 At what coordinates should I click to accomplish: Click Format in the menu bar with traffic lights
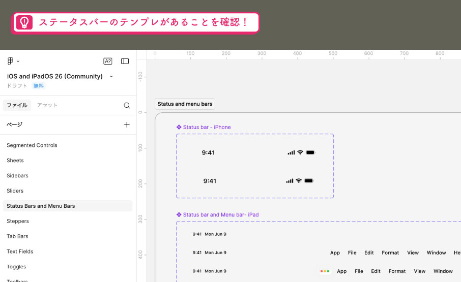click(397, 271)
